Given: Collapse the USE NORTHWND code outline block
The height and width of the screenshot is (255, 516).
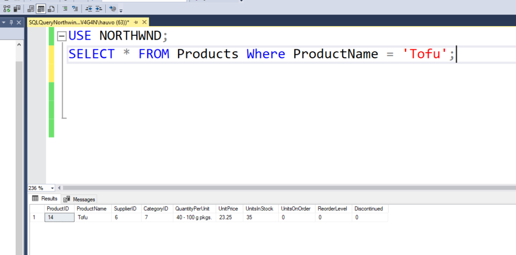Looking at the screenshot, I should (61, 36).
